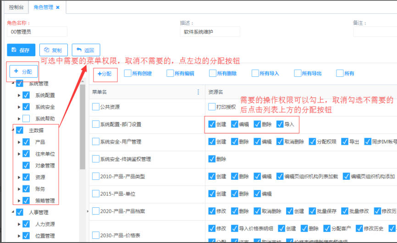Click the 角色名称 input field
Viewport: 397px width, 243px height.
pos(38,32)
